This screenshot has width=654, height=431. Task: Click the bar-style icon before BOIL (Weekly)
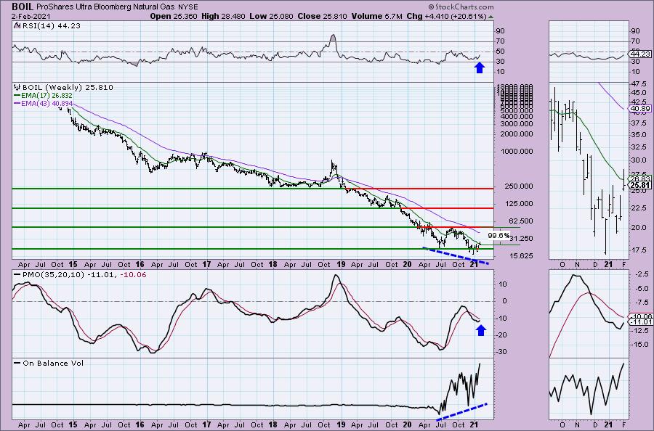(x=17, y=87)
